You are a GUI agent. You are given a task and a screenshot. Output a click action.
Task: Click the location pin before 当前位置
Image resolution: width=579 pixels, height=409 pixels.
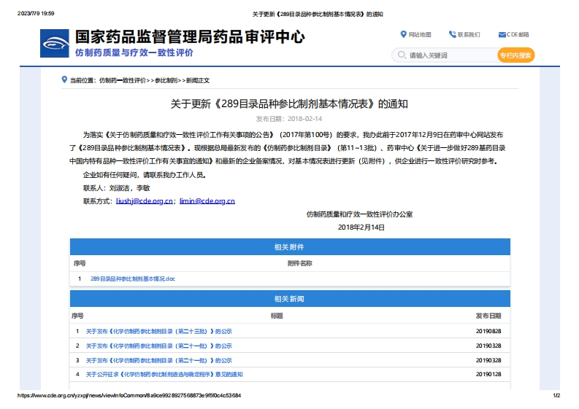click(64, 79)
